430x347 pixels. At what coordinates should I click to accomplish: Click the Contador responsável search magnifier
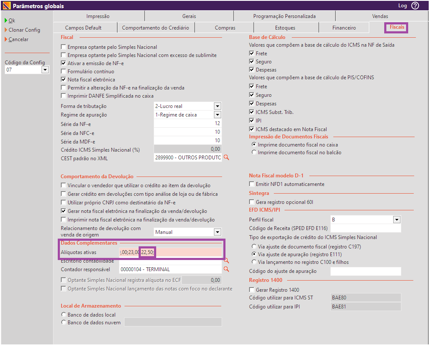pyautogui.click(x=226, y=269)
